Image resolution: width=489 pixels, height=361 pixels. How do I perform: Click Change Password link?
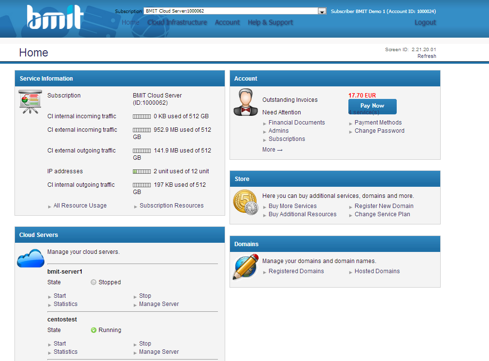(x=379, y=131)
